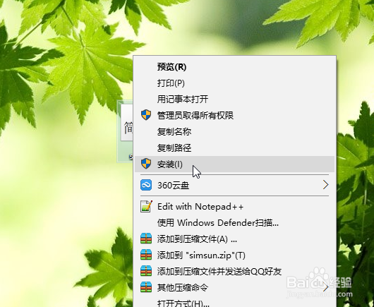Screen dimensions: 374x307
Task: Open the file with 用记事本打开
Action: coord(234,100)
